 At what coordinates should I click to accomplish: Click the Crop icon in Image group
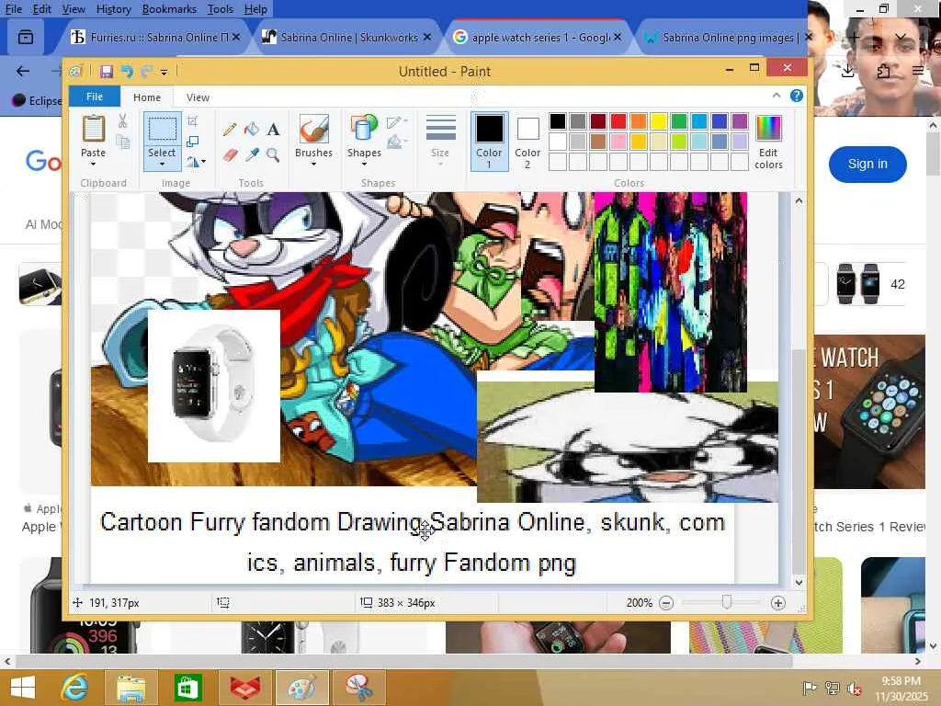[x=193, y=121]
